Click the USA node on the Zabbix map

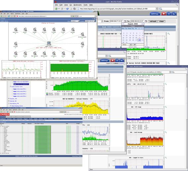tap(73, 53)
